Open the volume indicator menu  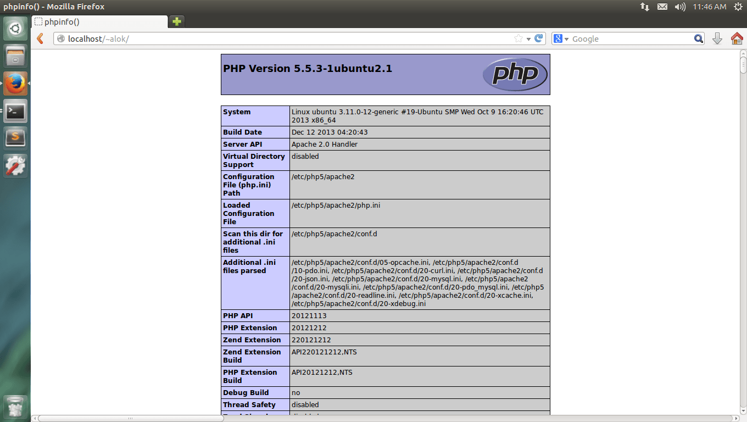click(x=680, y=7)
